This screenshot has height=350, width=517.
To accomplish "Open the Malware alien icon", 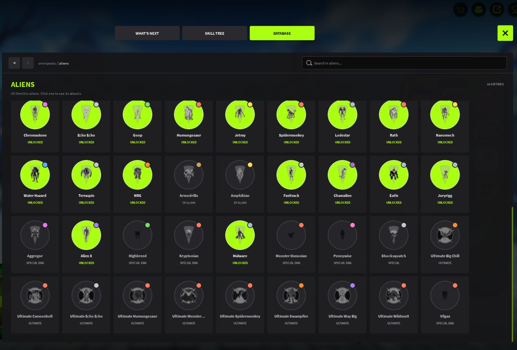I will click(240, 235).
